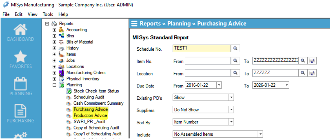Screen dimensions: 331x139
Task: Click the Accounting folder icon
Action: tap(61, 30)
